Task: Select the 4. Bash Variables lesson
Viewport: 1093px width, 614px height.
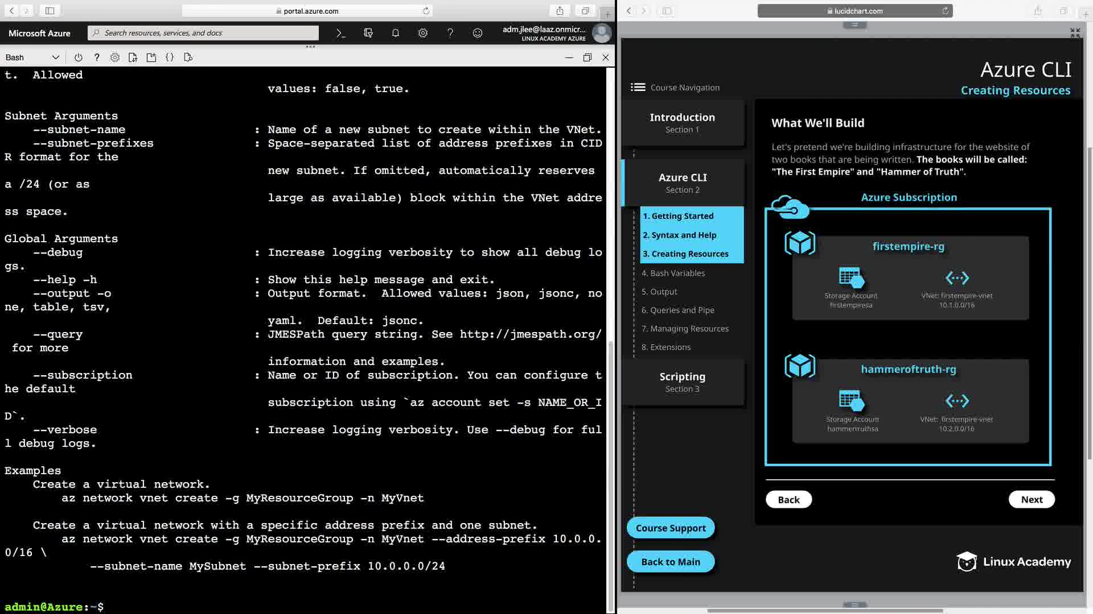Action: [x=673, y=273]
